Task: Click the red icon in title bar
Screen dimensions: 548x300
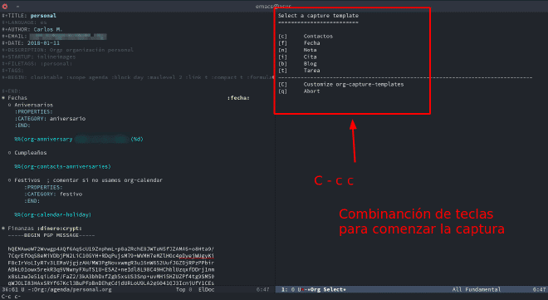Action: coord(5,6)
